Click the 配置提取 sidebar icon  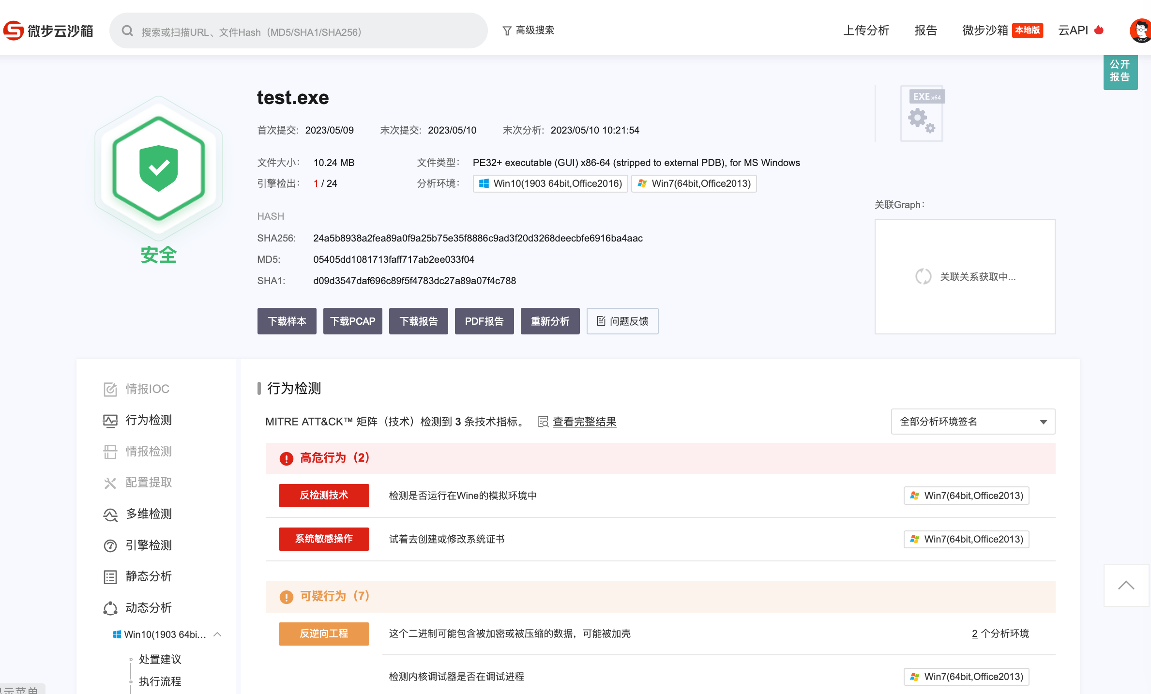click(x=110, y=483)
